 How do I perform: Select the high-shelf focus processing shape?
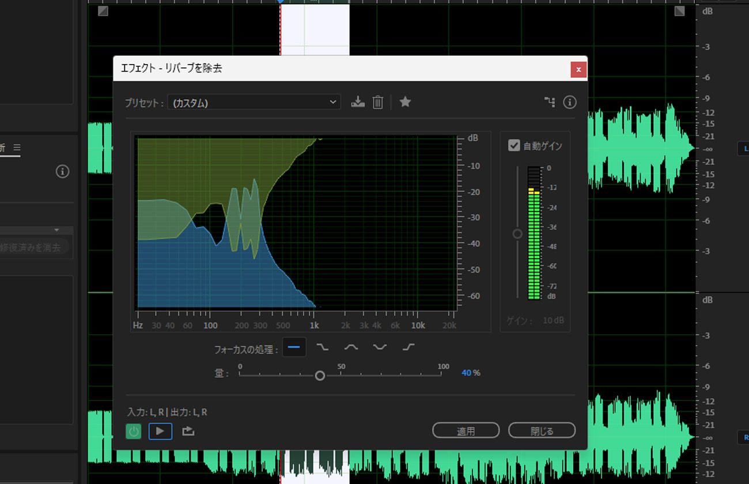pyautogui.click(x=408, y=347)
